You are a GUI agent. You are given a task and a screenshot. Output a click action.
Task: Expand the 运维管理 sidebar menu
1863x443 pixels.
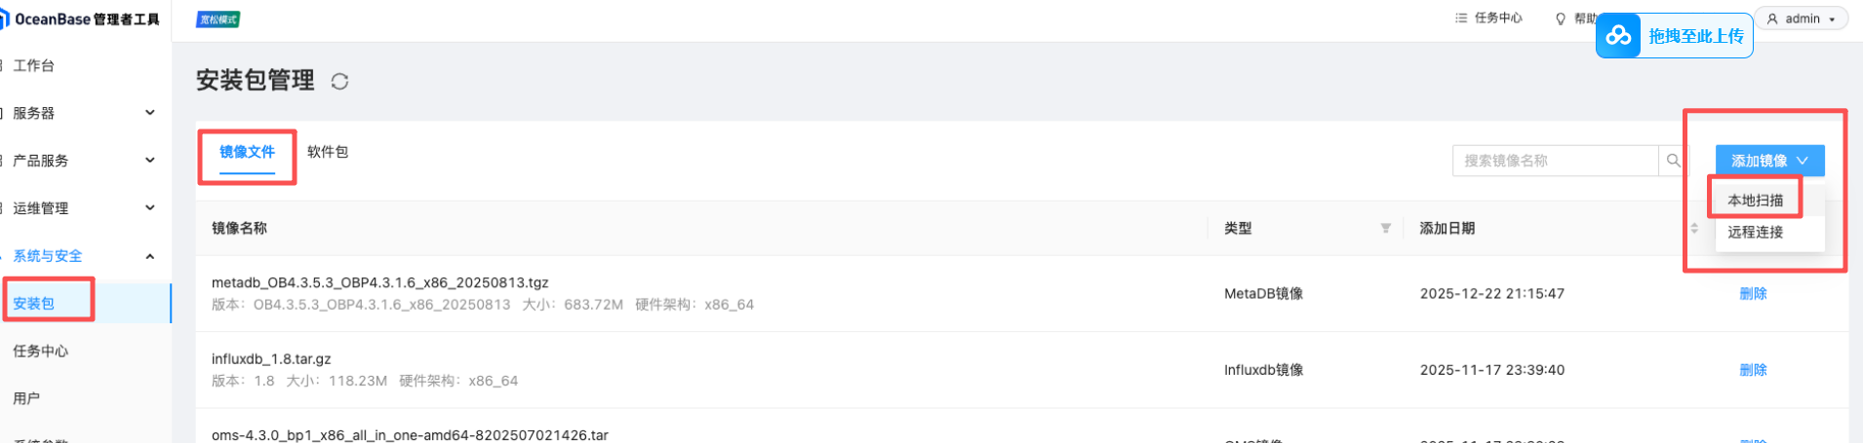pyautogui.click(x=149, y=207)
